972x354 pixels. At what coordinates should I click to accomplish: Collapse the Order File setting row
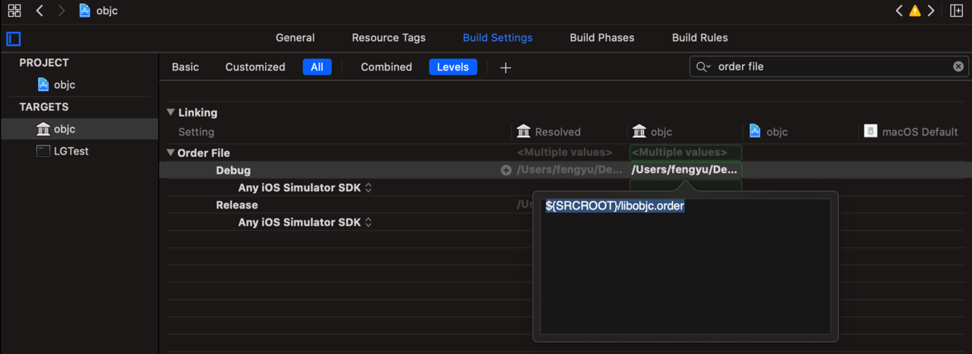pyautogui.click(x=171, y=153)
